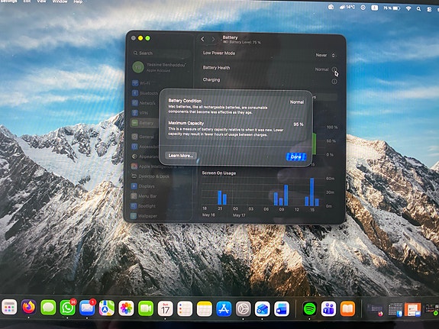This screenshot has width=439, height=329.
Task: Click the Wi-Fi status icon in the menu bar
Action: [408, 8]
